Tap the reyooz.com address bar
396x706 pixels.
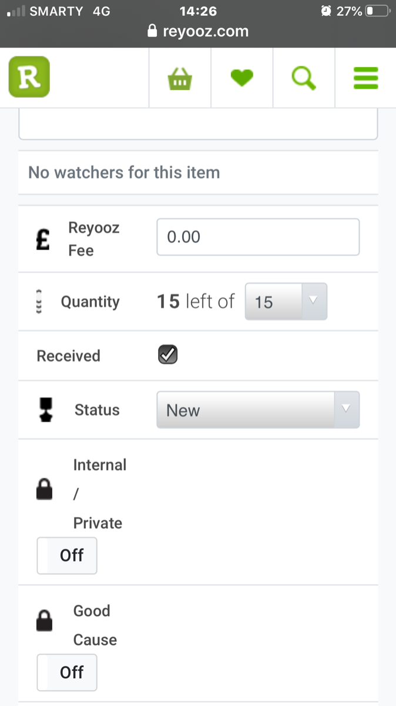(x=198, y=31)
